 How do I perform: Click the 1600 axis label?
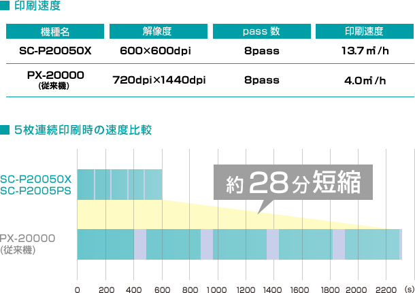(300, 290)
